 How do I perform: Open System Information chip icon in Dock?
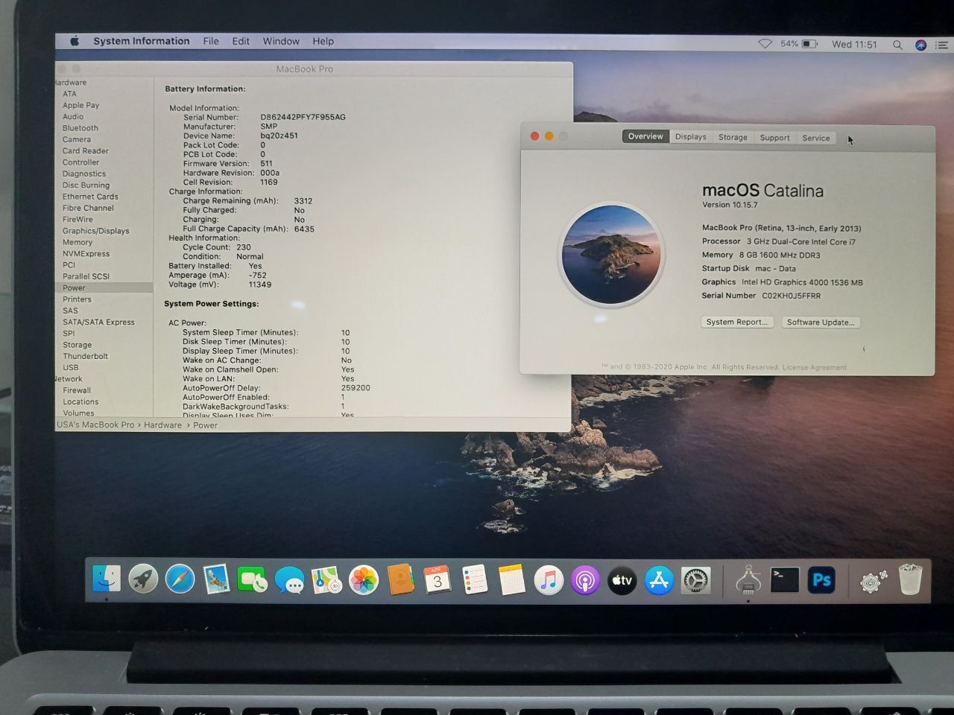(x=748, y=580)
